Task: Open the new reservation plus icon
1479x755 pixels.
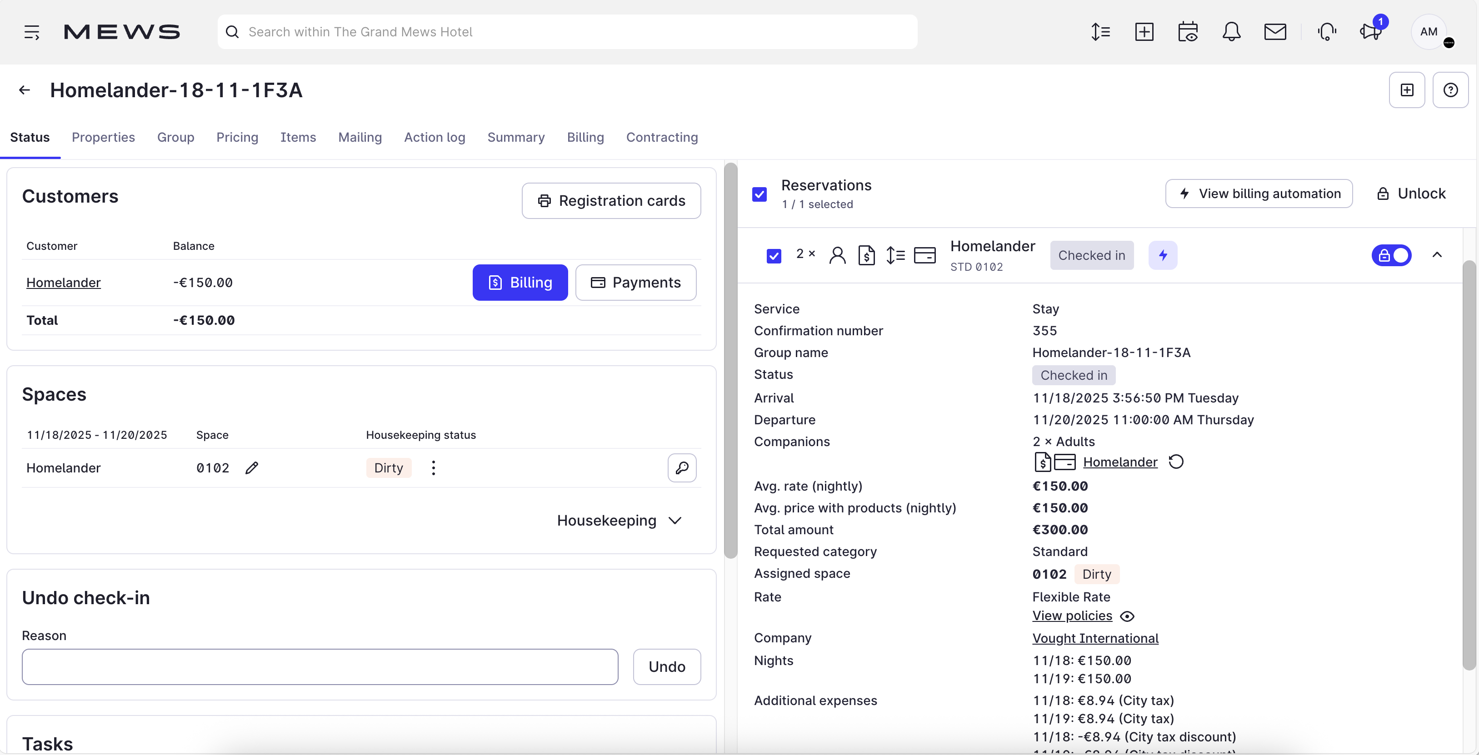Action: [x=1144, y=31]
